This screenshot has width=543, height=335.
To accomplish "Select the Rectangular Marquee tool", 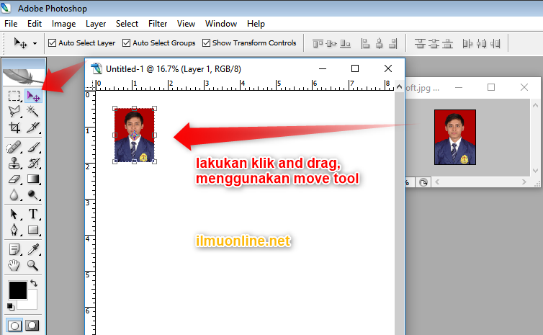I will [14, 95].
